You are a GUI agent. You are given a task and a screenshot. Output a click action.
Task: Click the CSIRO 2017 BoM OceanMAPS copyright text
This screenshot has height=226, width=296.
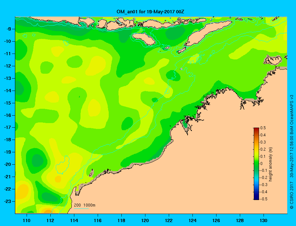coord(292,152)
